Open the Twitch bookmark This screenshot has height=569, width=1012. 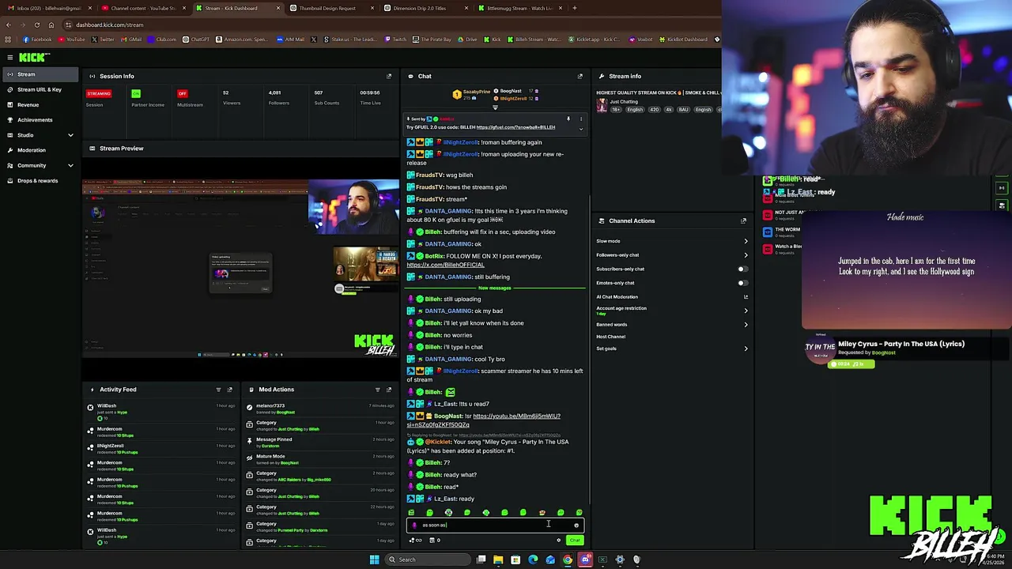396,40
